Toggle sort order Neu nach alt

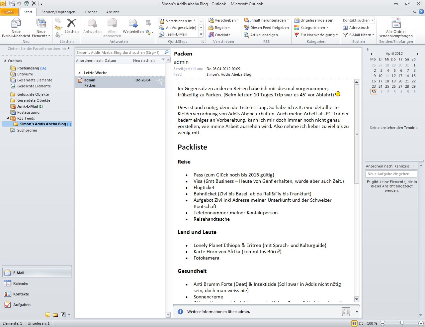coord(144,60)
